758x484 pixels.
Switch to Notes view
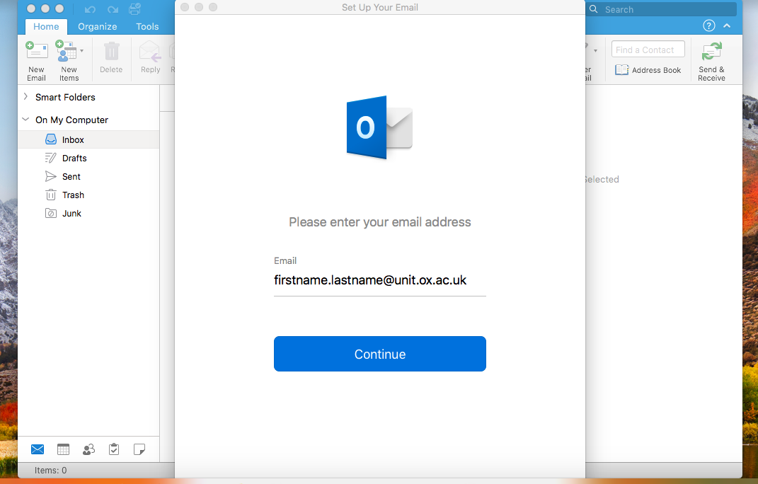(x=139, y=449)
